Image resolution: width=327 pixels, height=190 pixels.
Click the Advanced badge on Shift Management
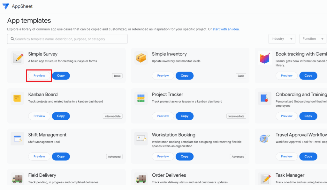click(114, 156)
